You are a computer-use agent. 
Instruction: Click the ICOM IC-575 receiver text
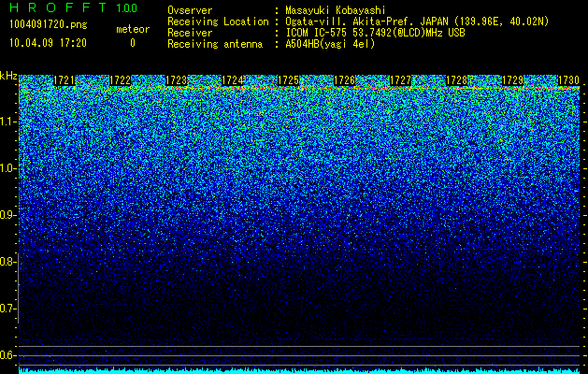pos(375,33)
